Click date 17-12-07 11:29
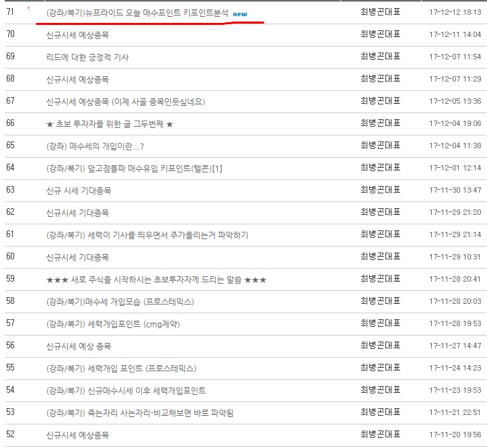This screenshot has width=487, height=448. point(455,79)
